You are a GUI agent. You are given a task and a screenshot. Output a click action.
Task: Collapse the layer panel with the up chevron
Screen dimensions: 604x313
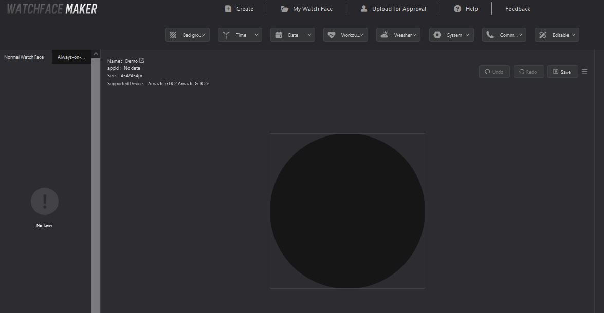(x=96, y=54)
